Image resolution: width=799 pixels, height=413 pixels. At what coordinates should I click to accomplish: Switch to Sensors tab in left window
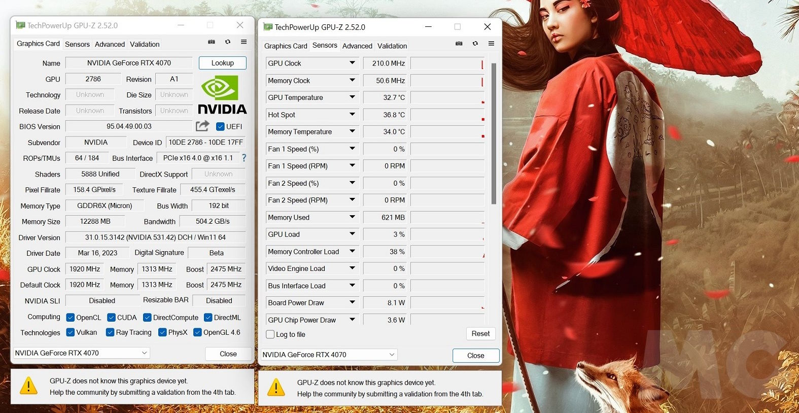pyautogui.click(x=77, y=44)
